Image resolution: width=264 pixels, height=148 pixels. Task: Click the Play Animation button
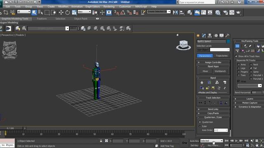pyautogui.click(x=236, y=141)
